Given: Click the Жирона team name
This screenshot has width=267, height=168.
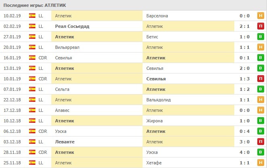Looking at the screenshot, I should [x=155, y=121].
